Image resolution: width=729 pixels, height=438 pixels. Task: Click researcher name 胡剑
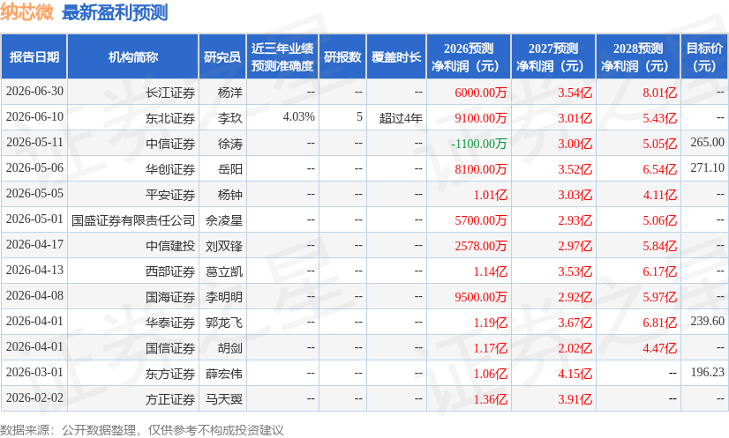[230, 348]
